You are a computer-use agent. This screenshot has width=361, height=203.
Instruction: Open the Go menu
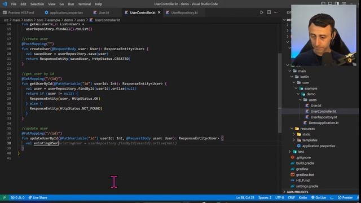[x=61, y=4]
